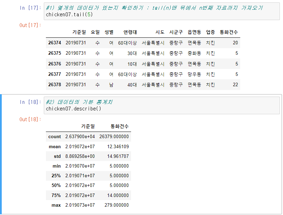Click the 망우동 cell in row 26377
Image resolution: width=283 pixels, height=215 pixels.
click(x=194, y=74)
